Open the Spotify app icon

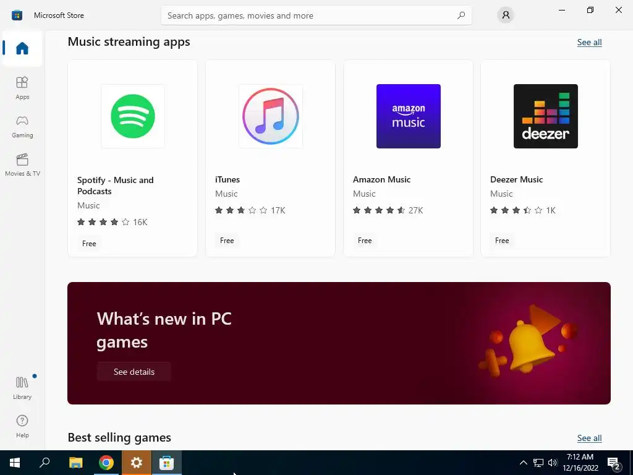pyautogui.click(x=133, y=116)
